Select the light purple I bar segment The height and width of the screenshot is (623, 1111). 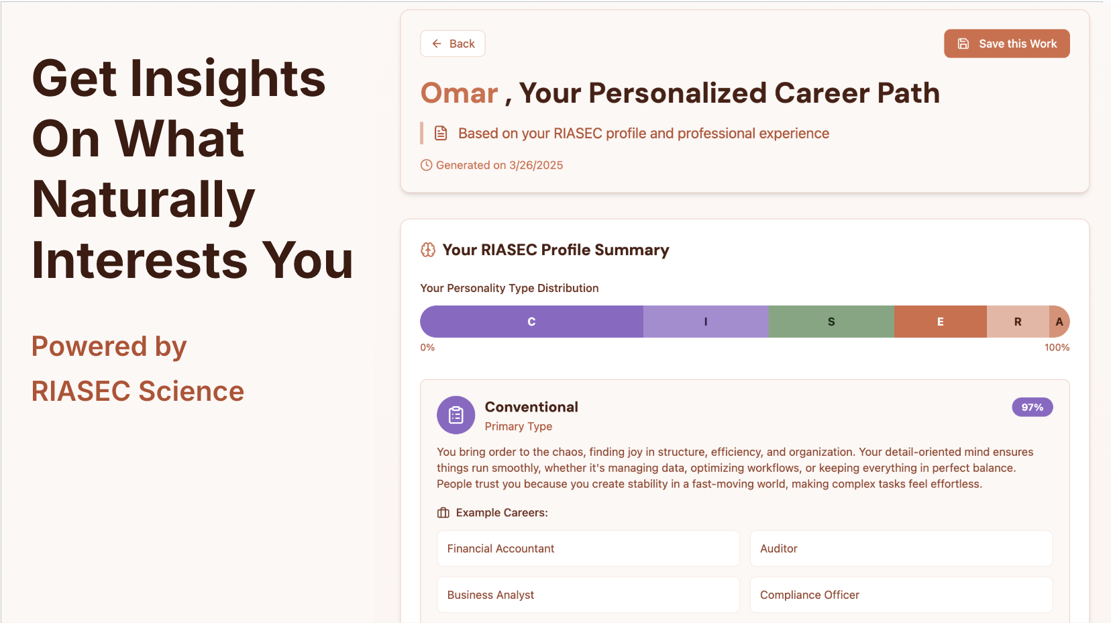(x=706, y=322)
